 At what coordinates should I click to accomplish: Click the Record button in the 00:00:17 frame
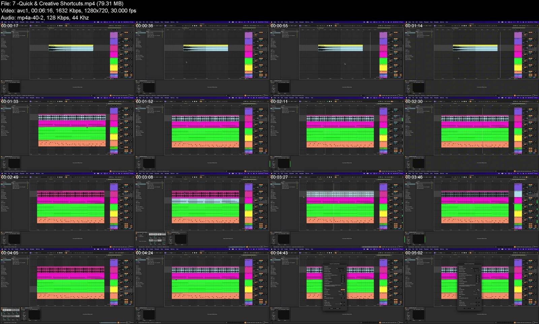pyautogui.click(x=62, y=26)
